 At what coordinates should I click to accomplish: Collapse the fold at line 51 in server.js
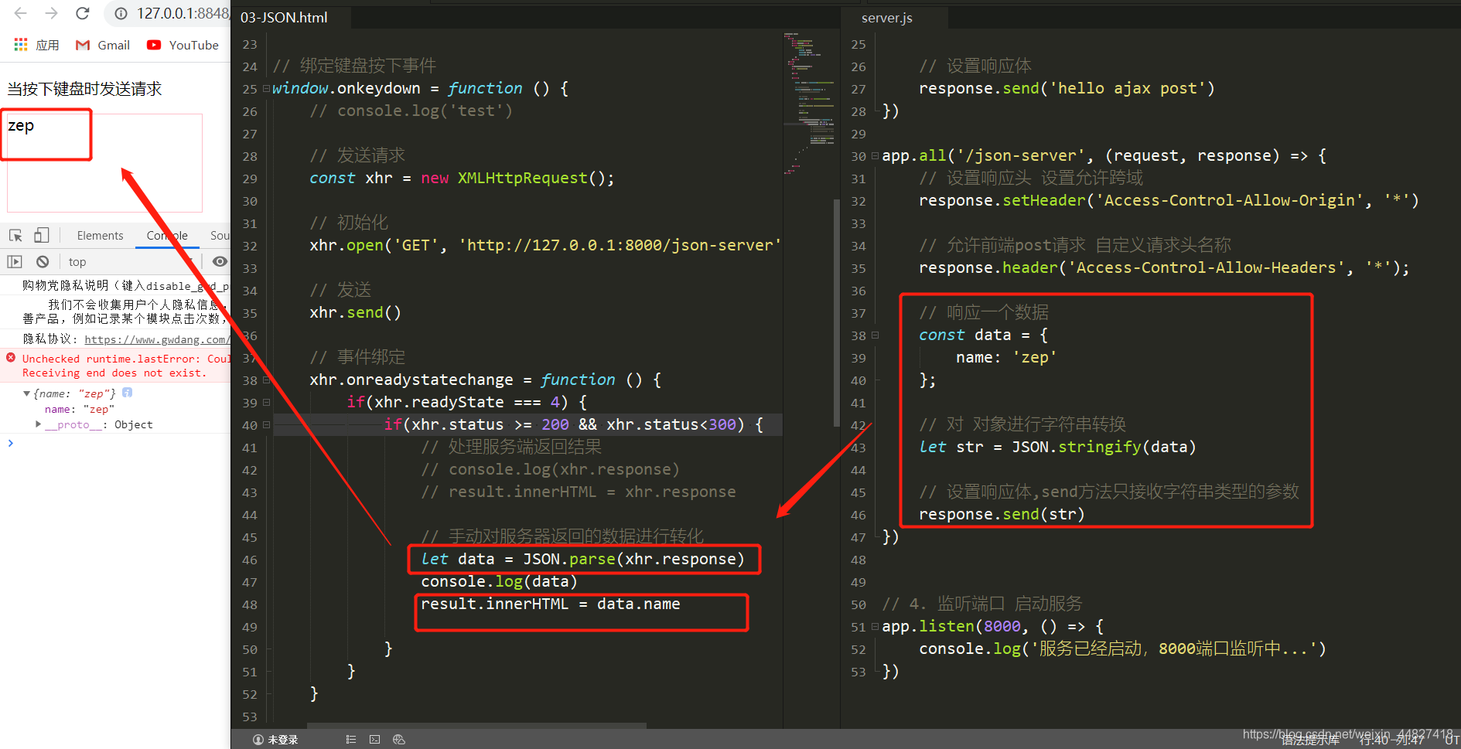[875, 626]
